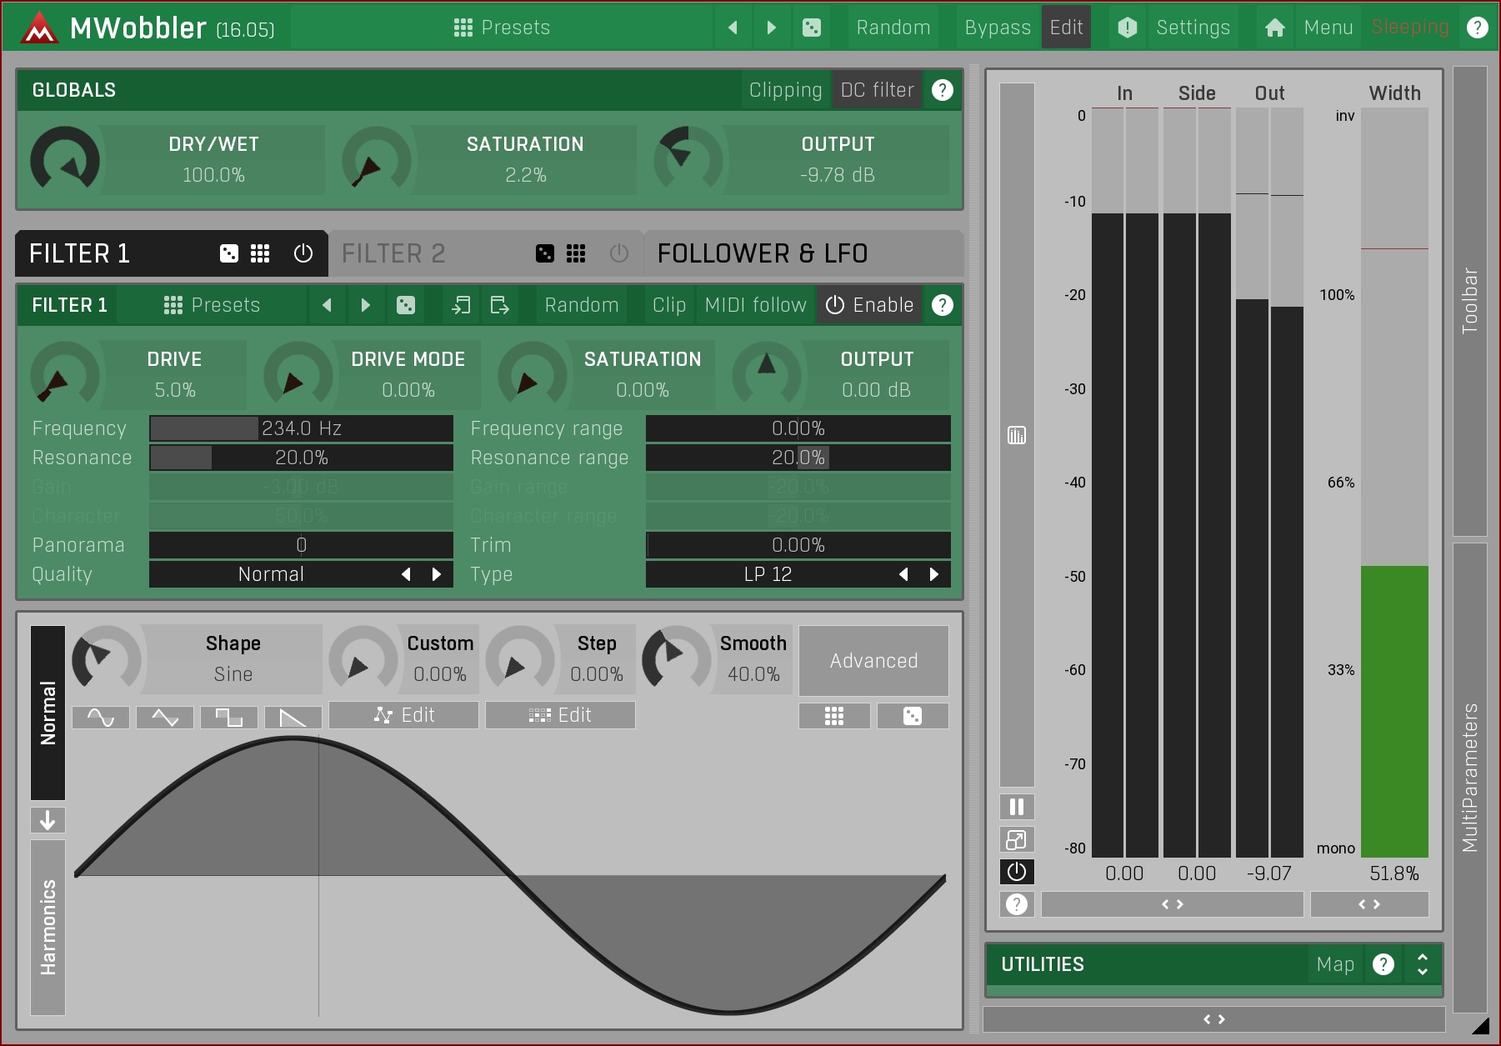Screen dimensions: 1501x1046
Task: Click the Edit button in top bar
Action: (1066, 28)
